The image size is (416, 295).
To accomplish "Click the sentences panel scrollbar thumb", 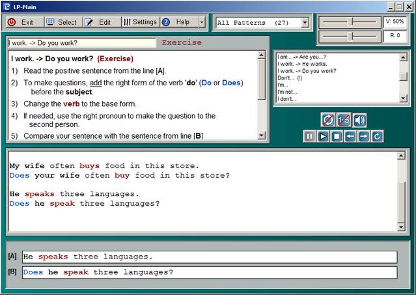I will (x=401, y=202).
